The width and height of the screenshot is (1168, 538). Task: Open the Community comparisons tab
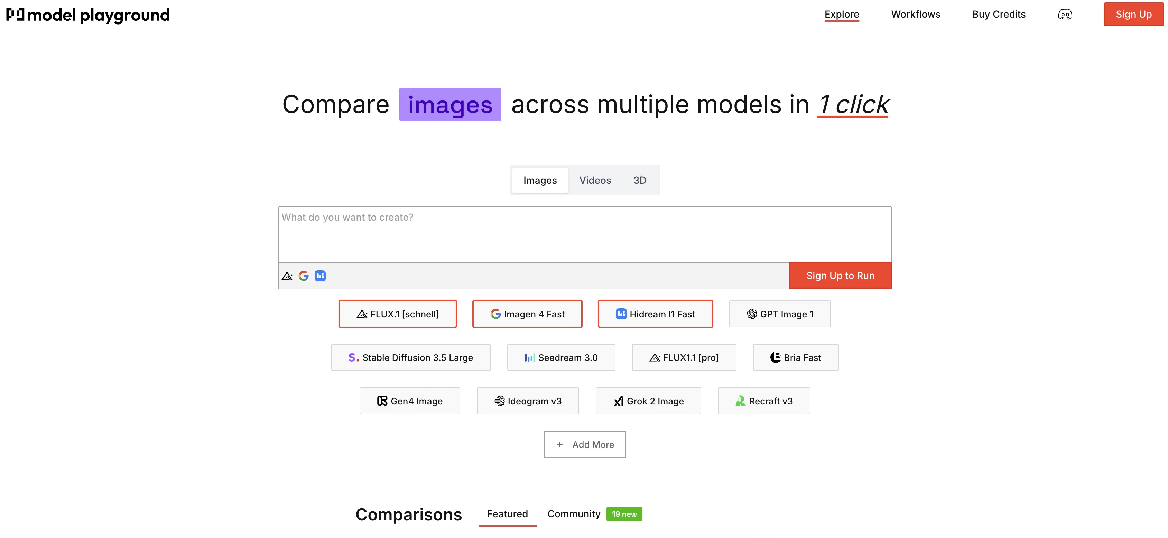pos(574,514)
